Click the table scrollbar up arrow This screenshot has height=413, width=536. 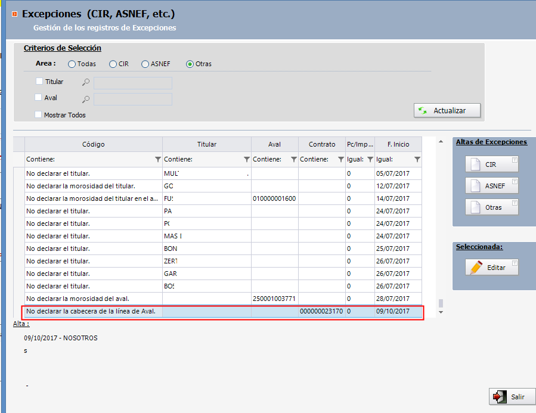(x=441, y=141)
